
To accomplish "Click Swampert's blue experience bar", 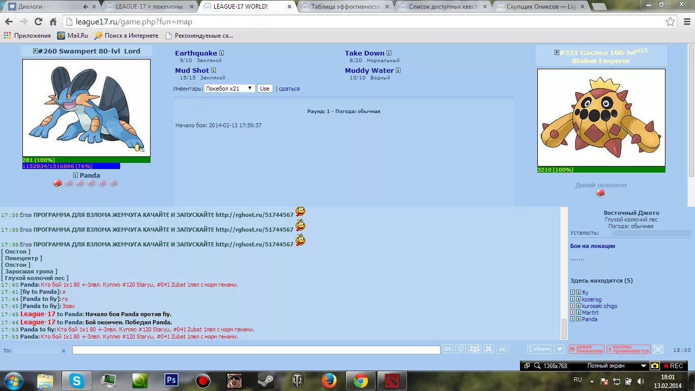I will 71,166.
